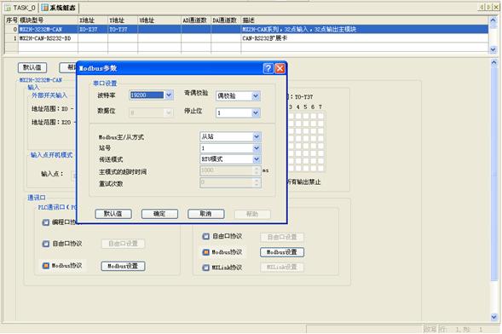This screenshot has width=502, height=334.
Task: Click the 描述 column header
Action: pyautogui.click(x=365, y=20)
